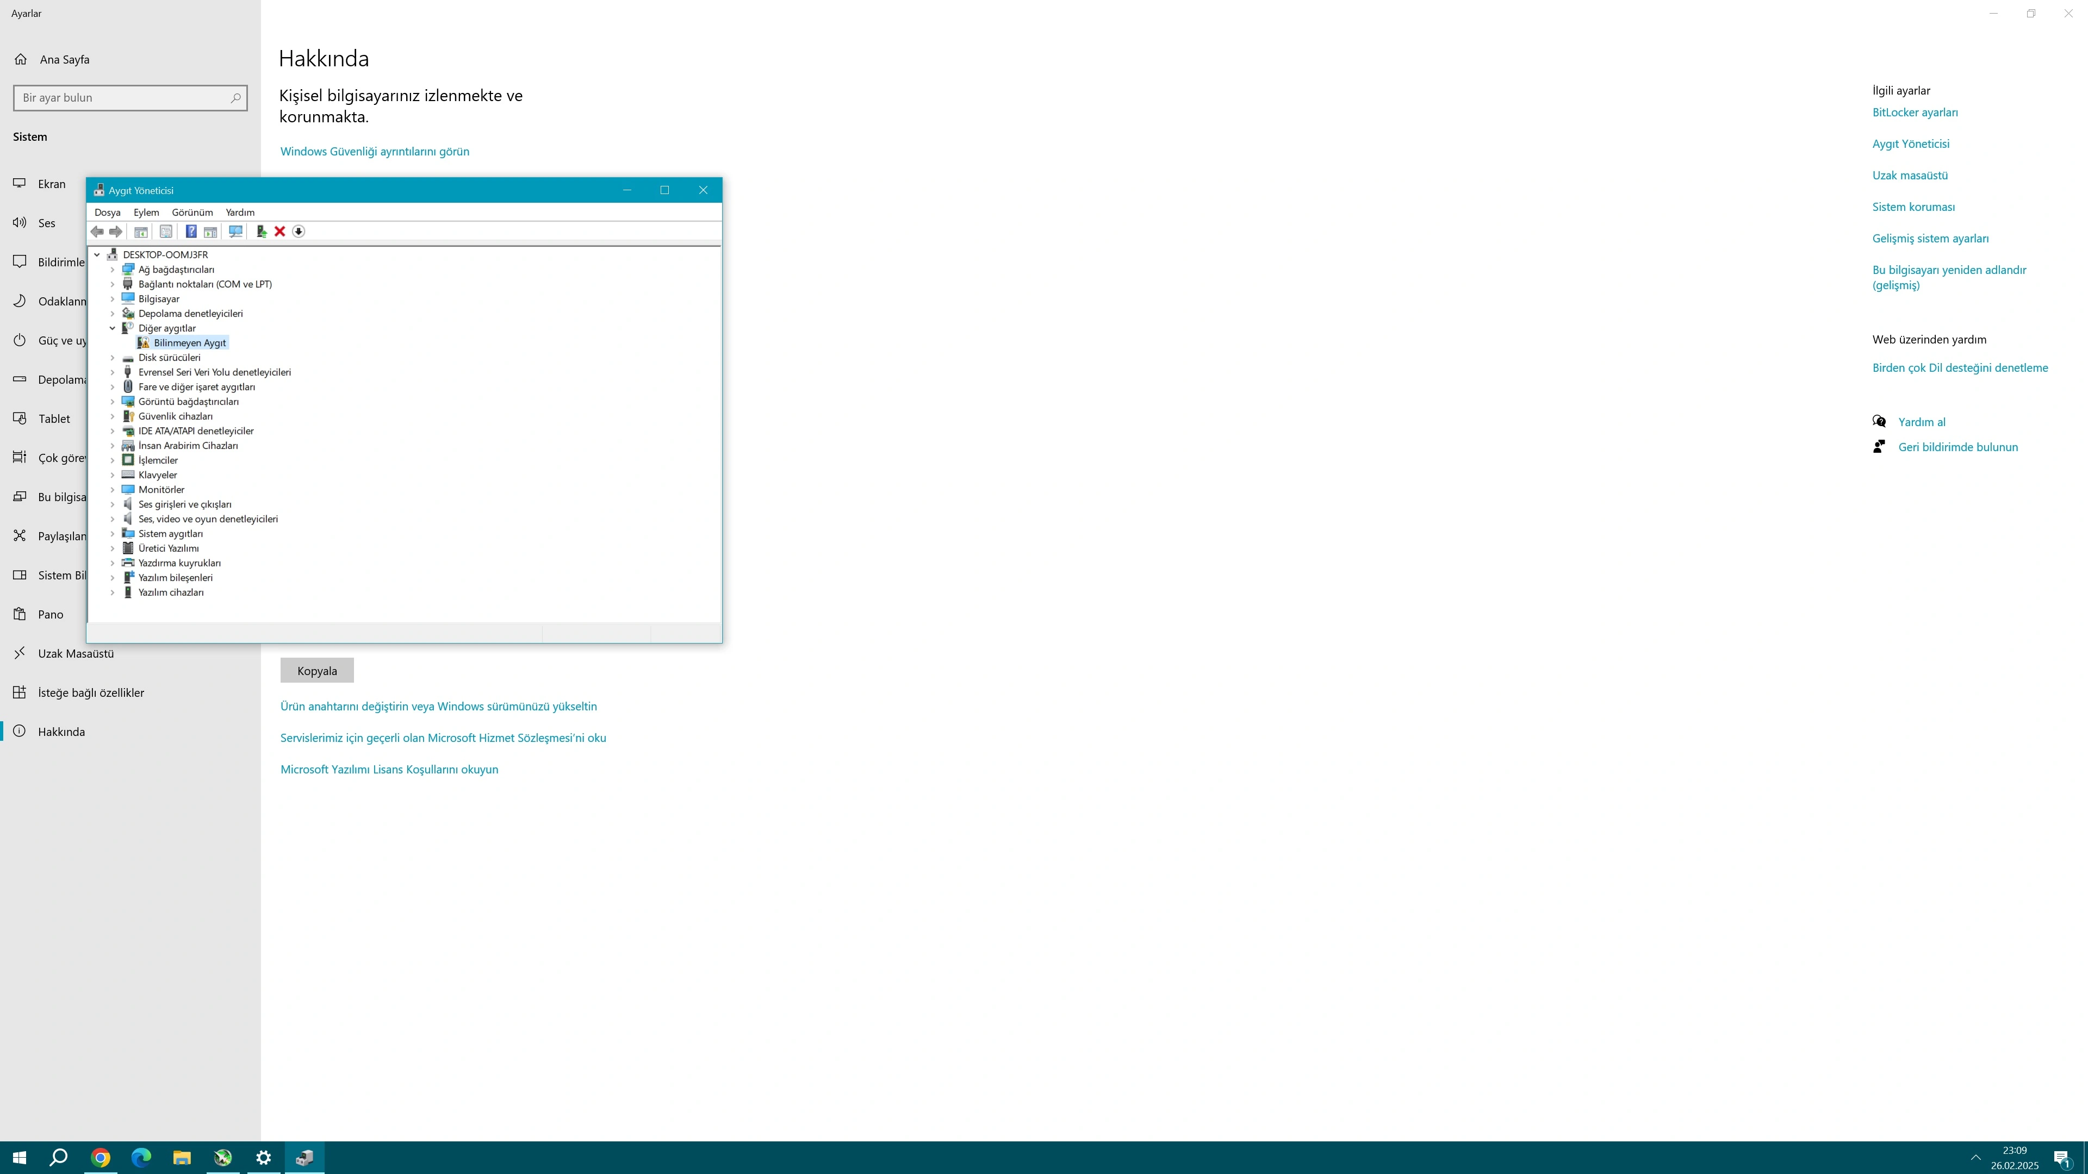Expand Ağ bağdaştırıcıları category
The image size is (2088, 1174).
pyautogui.click(x=113, y=269)
